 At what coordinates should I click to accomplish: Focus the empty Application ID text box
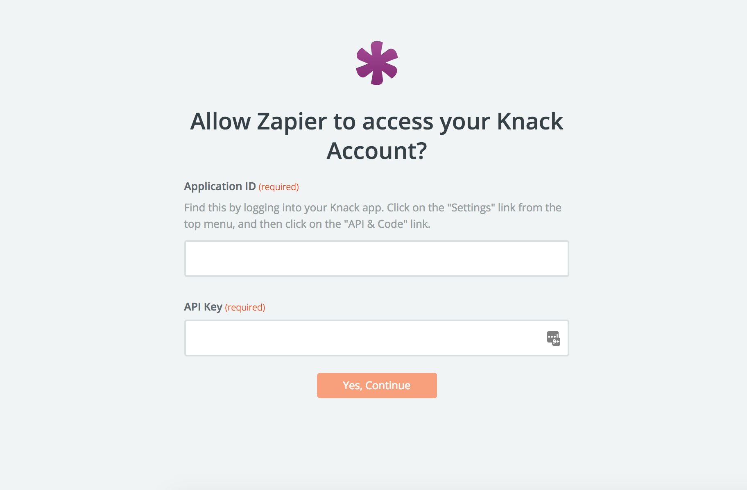point(369,258)
